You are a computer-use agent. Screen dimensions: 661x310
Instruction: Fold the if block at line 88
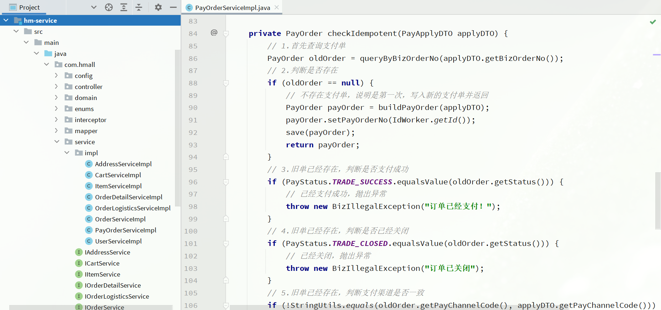point(226,83)
